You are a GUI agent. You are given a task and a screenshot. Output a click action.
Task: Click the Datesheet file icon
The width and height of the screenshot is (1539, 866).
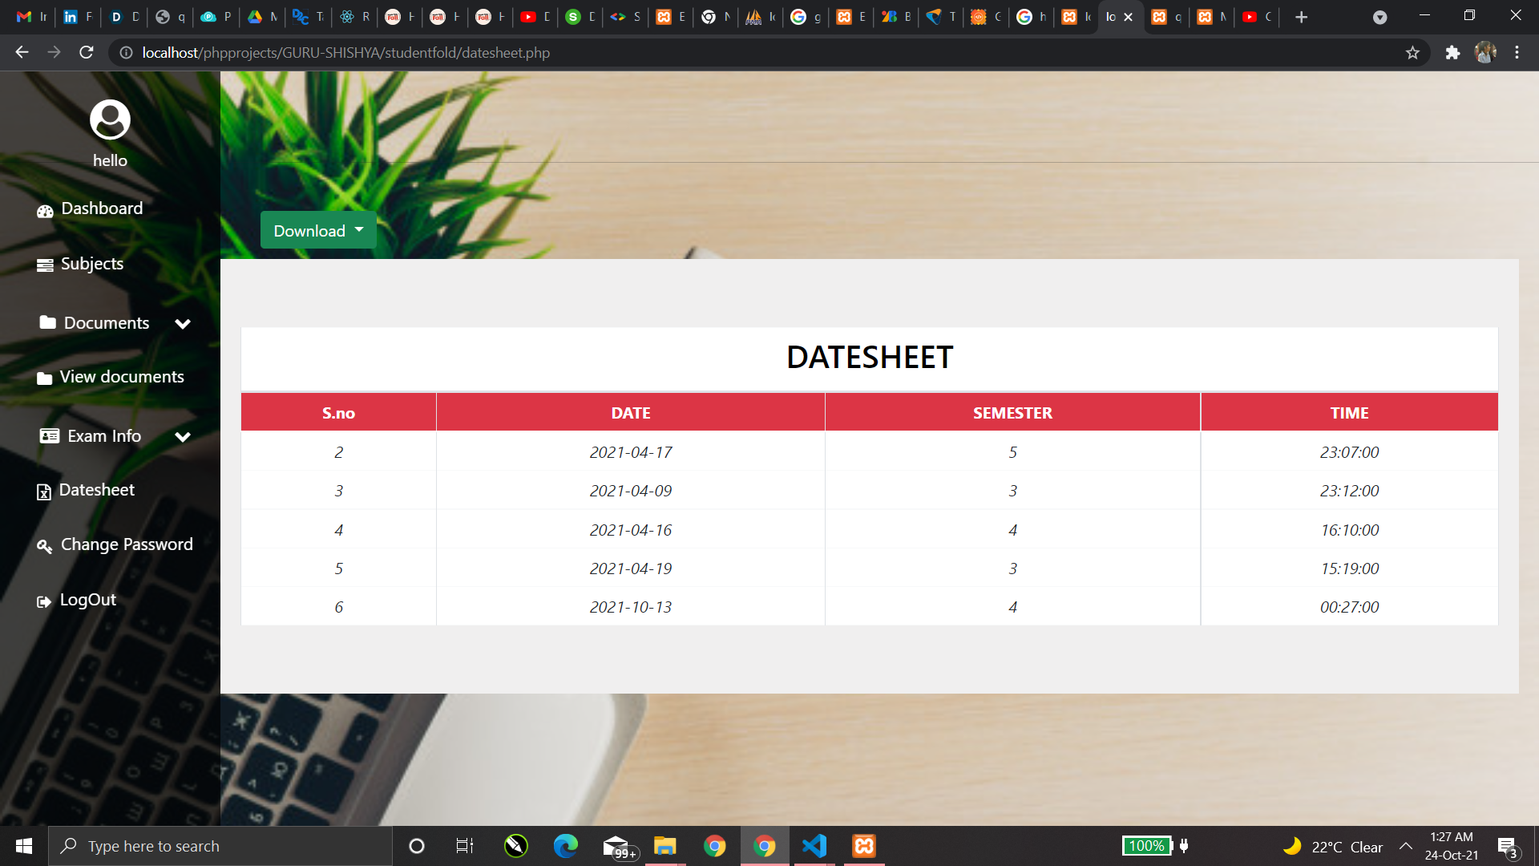[x=44, y=492]
